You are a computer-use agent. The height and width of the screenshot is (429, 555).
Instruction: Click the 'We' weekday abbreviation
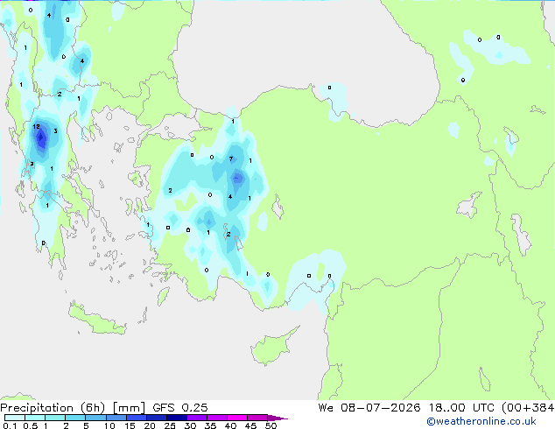pyautogui.click(x=326, y=408)
